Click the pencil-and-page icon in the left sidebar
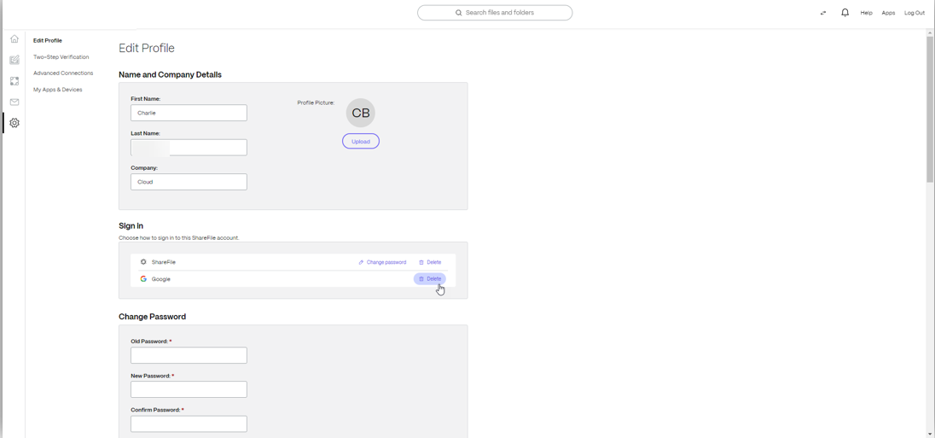 point(15,61)
